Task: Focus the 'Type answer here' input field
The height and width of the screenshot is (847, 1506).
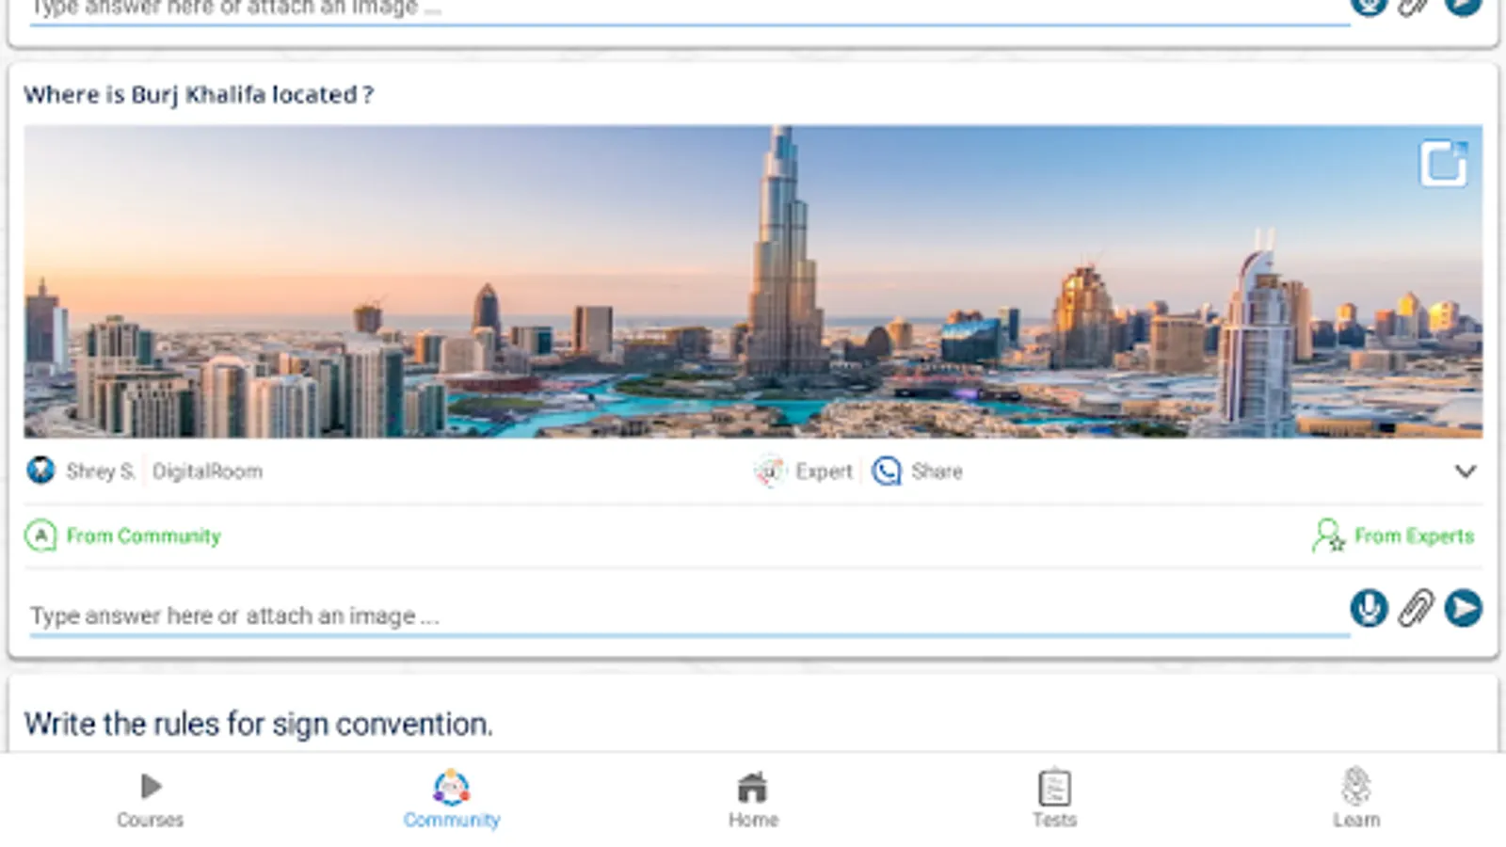Action: point(689,616)
